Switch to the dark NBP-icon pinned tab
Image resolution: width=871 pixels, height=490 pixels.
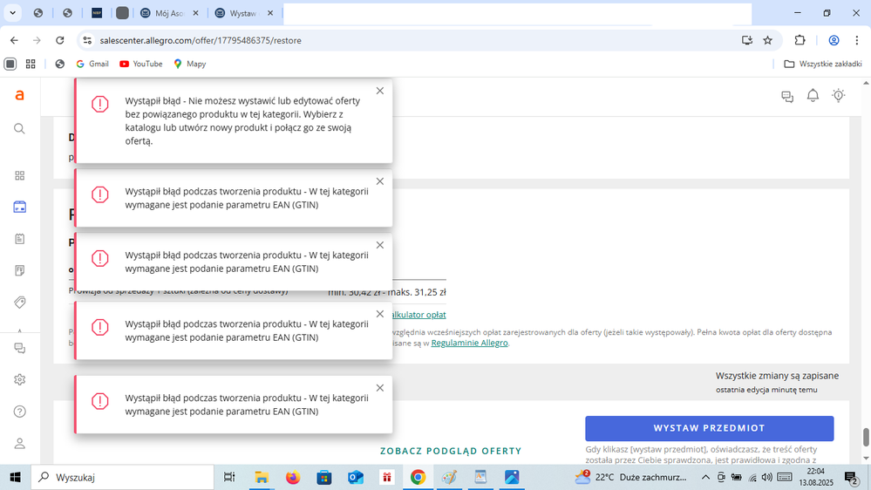pos(97,13)
